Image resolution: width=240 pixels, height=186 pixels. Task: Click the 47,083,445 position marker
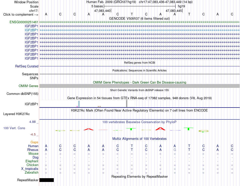click(174, 11)
